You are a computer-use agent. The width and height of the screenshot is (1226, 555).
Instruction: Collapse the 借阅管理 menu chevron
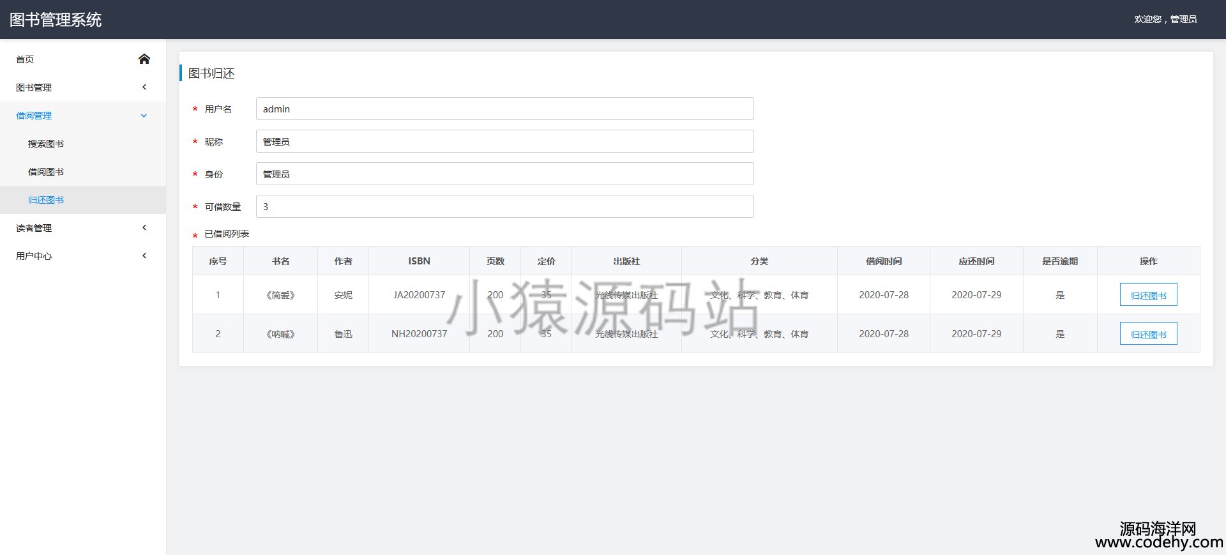pyautogui.click(x=144, y=116)
